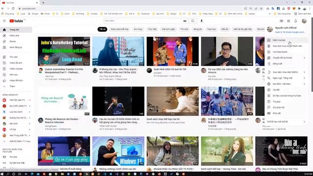313x176 pixels.
Task: Open the Windows 11 settings video thumbnail
Action: (118, 151)
